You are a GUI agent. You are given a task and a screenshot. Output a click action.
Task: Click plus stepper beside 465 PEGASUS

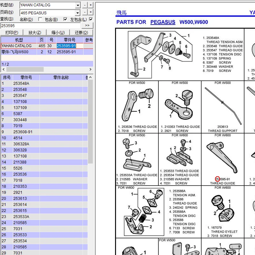91,12
